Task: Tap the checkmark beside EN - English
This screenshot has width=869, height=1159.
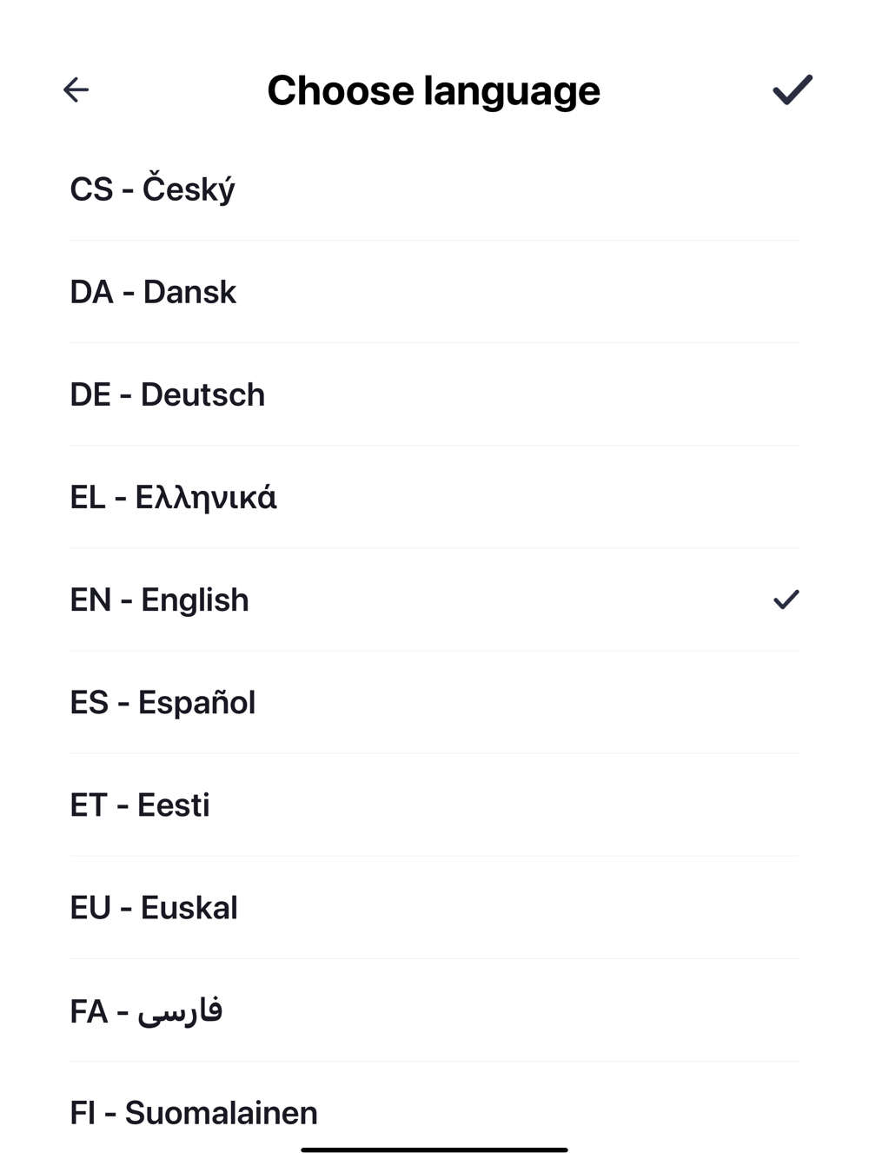Action: click(786, 599)
